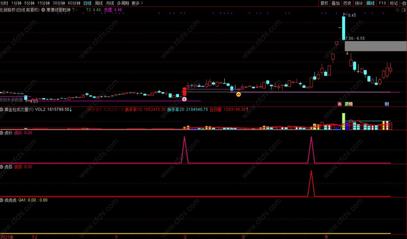Click the 支撑: 4.46 value label
Viewport: 407px width, 239px height.
[x=113, y=10]
